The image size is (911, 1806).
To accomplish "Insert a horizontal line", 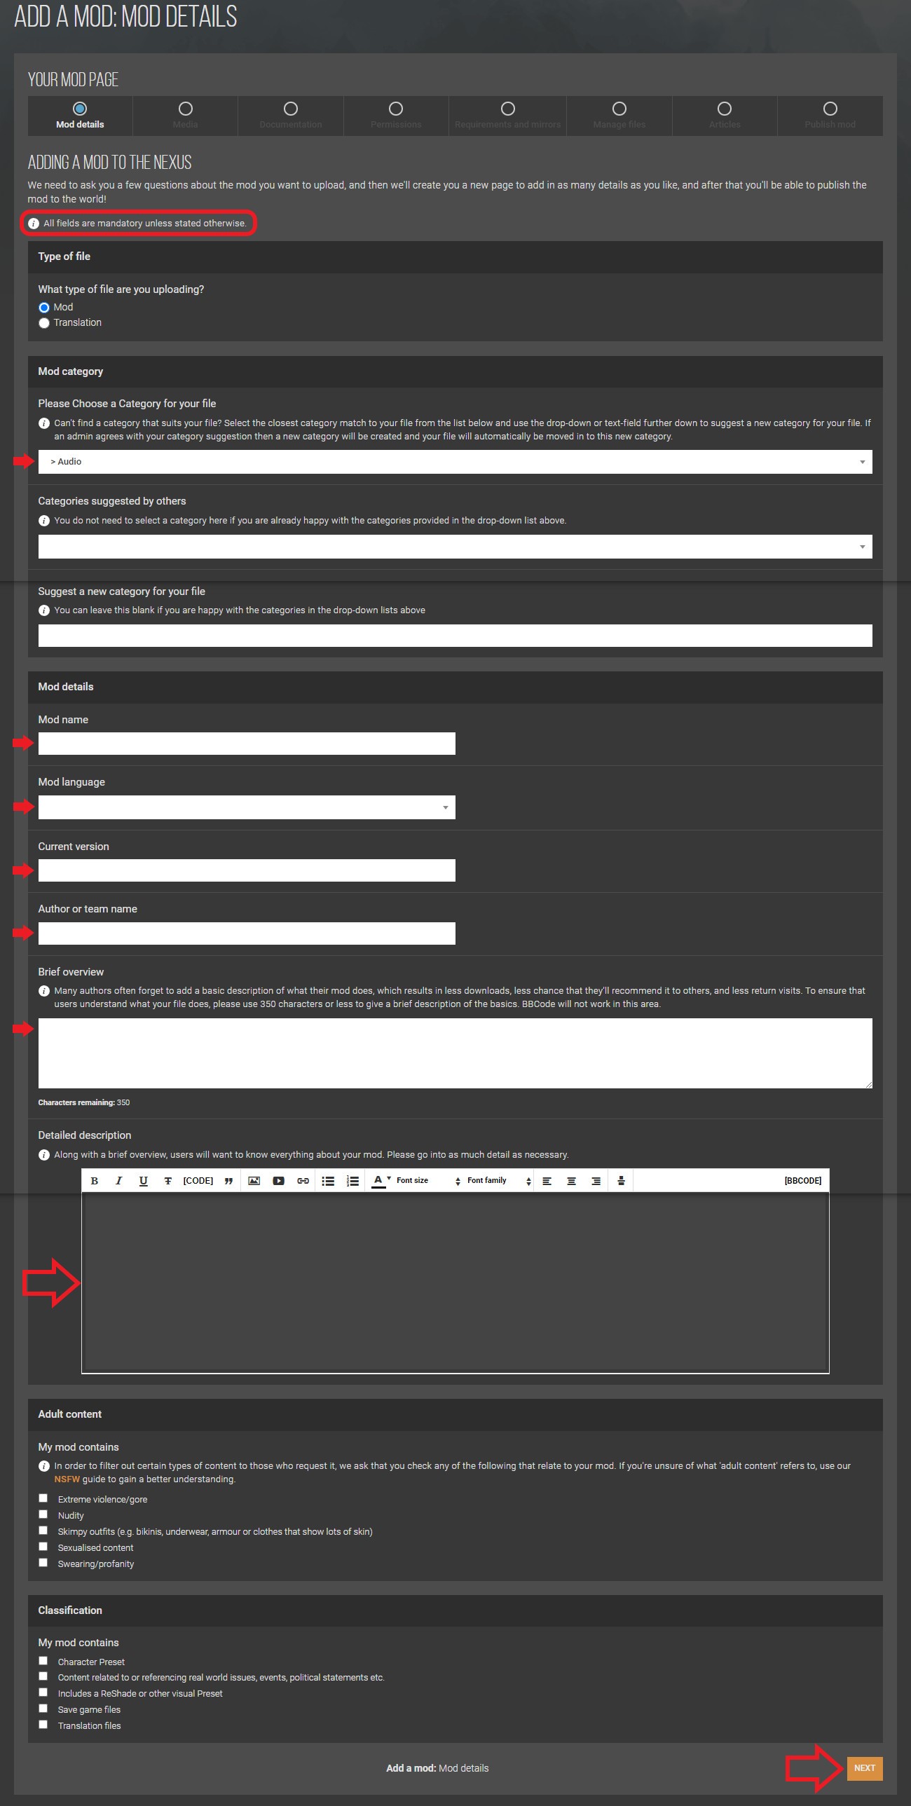I will coord(622,1181).
